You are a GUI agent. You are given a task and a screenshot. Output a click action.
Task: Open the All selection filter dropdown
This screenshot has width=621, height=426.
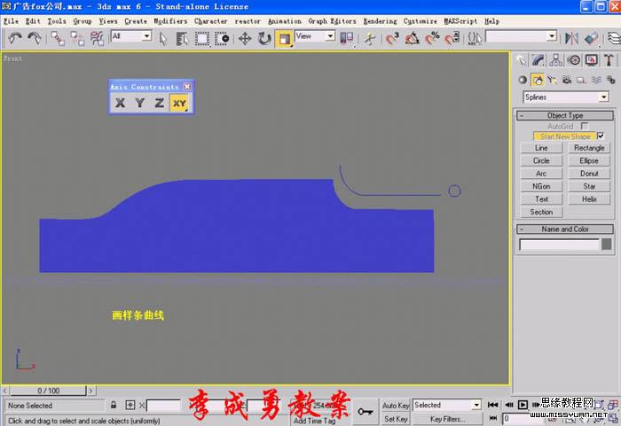point(131,36)
